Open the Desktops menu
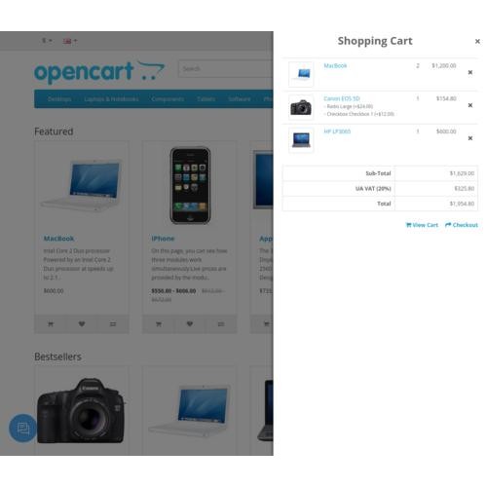 [x=59, y=99]
